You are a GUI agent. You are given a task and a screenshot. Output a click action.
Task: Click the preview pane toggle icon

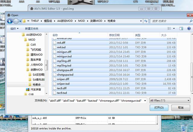[x=181, y=29]
